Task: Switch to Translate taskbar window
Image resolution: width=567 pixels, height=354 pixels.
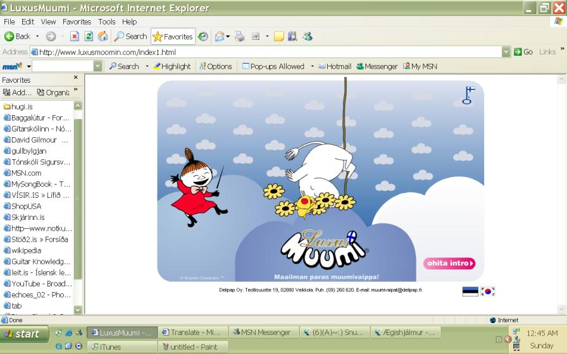Action: pos(193,333)
